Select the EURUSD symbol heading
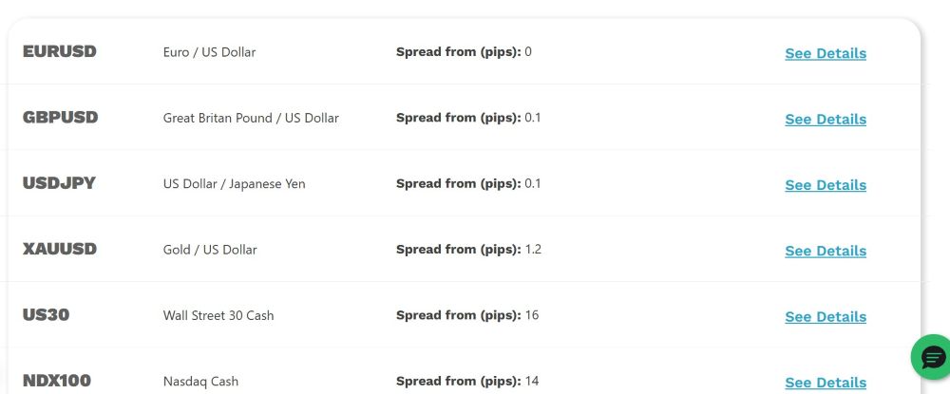Viewport: 950px width, 394px height. point(60,52)
